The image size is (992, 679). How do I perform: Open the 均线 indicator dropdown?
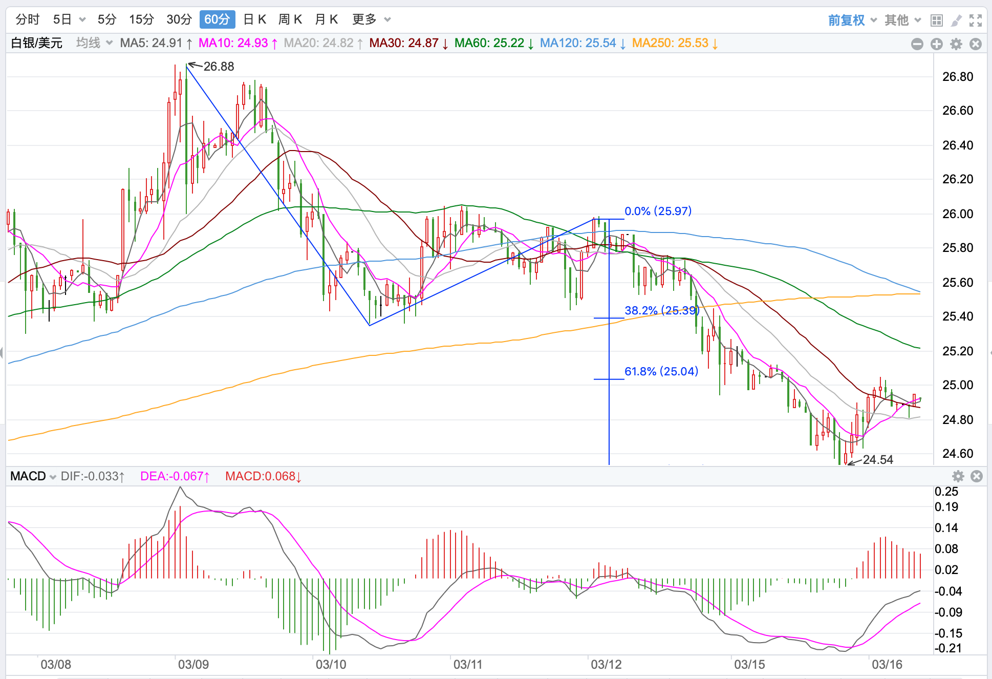(x=94, y=43)
